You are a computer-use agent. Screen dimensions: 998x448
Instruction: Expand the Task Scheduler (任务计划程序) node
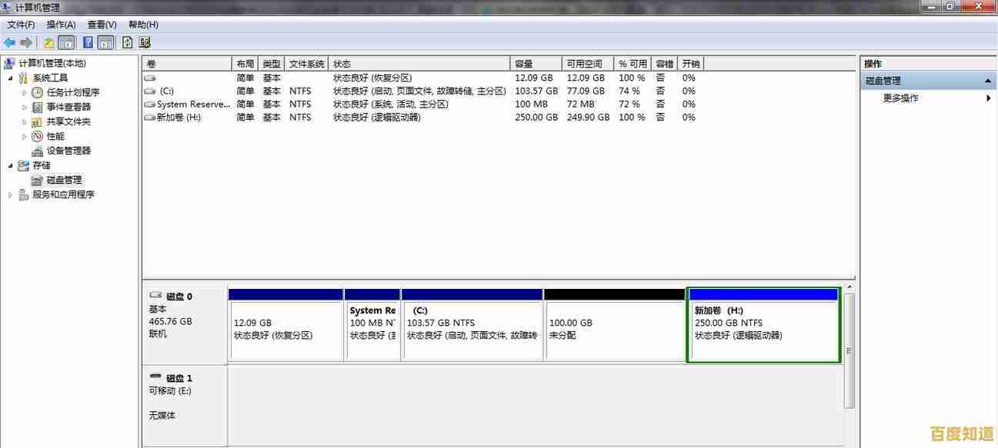coord(25,92)
